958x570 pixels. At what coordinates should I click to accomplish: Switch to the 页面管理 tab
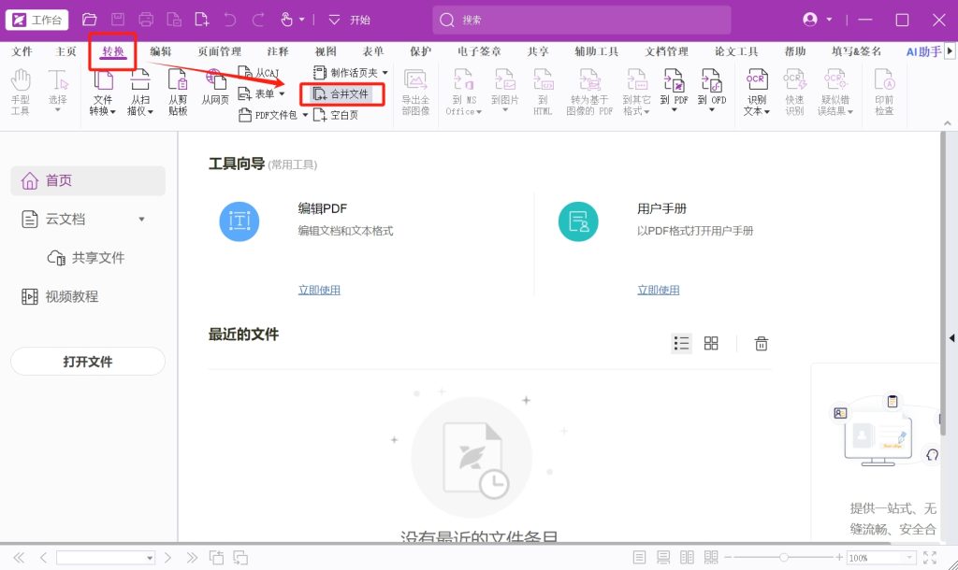(219, 52)
